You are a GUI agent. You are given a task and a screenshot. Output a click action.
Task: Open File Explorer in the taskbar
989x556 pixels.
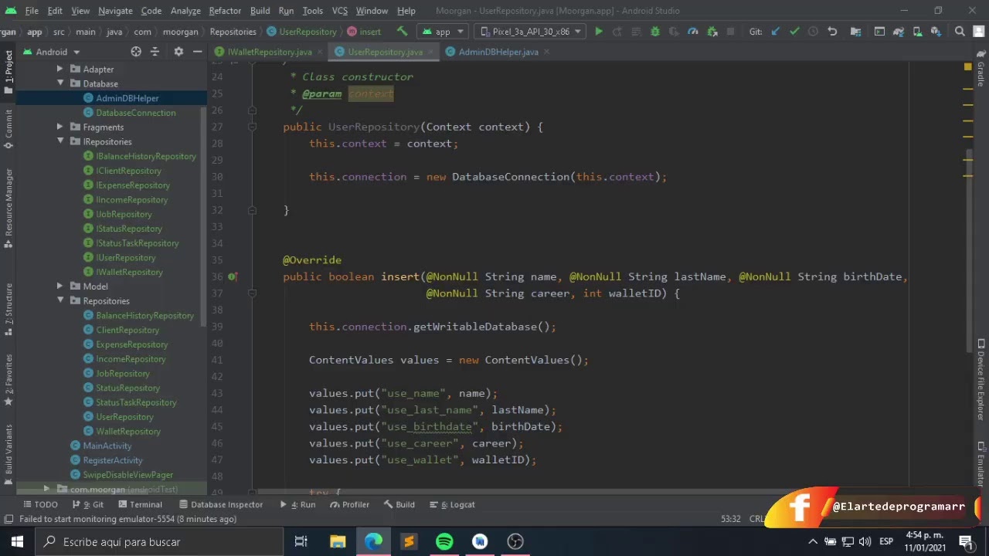[338, 542]
